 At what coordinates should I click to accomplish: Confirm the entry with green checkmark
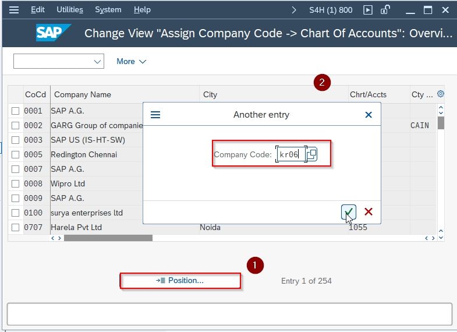(x=349, y=212)
